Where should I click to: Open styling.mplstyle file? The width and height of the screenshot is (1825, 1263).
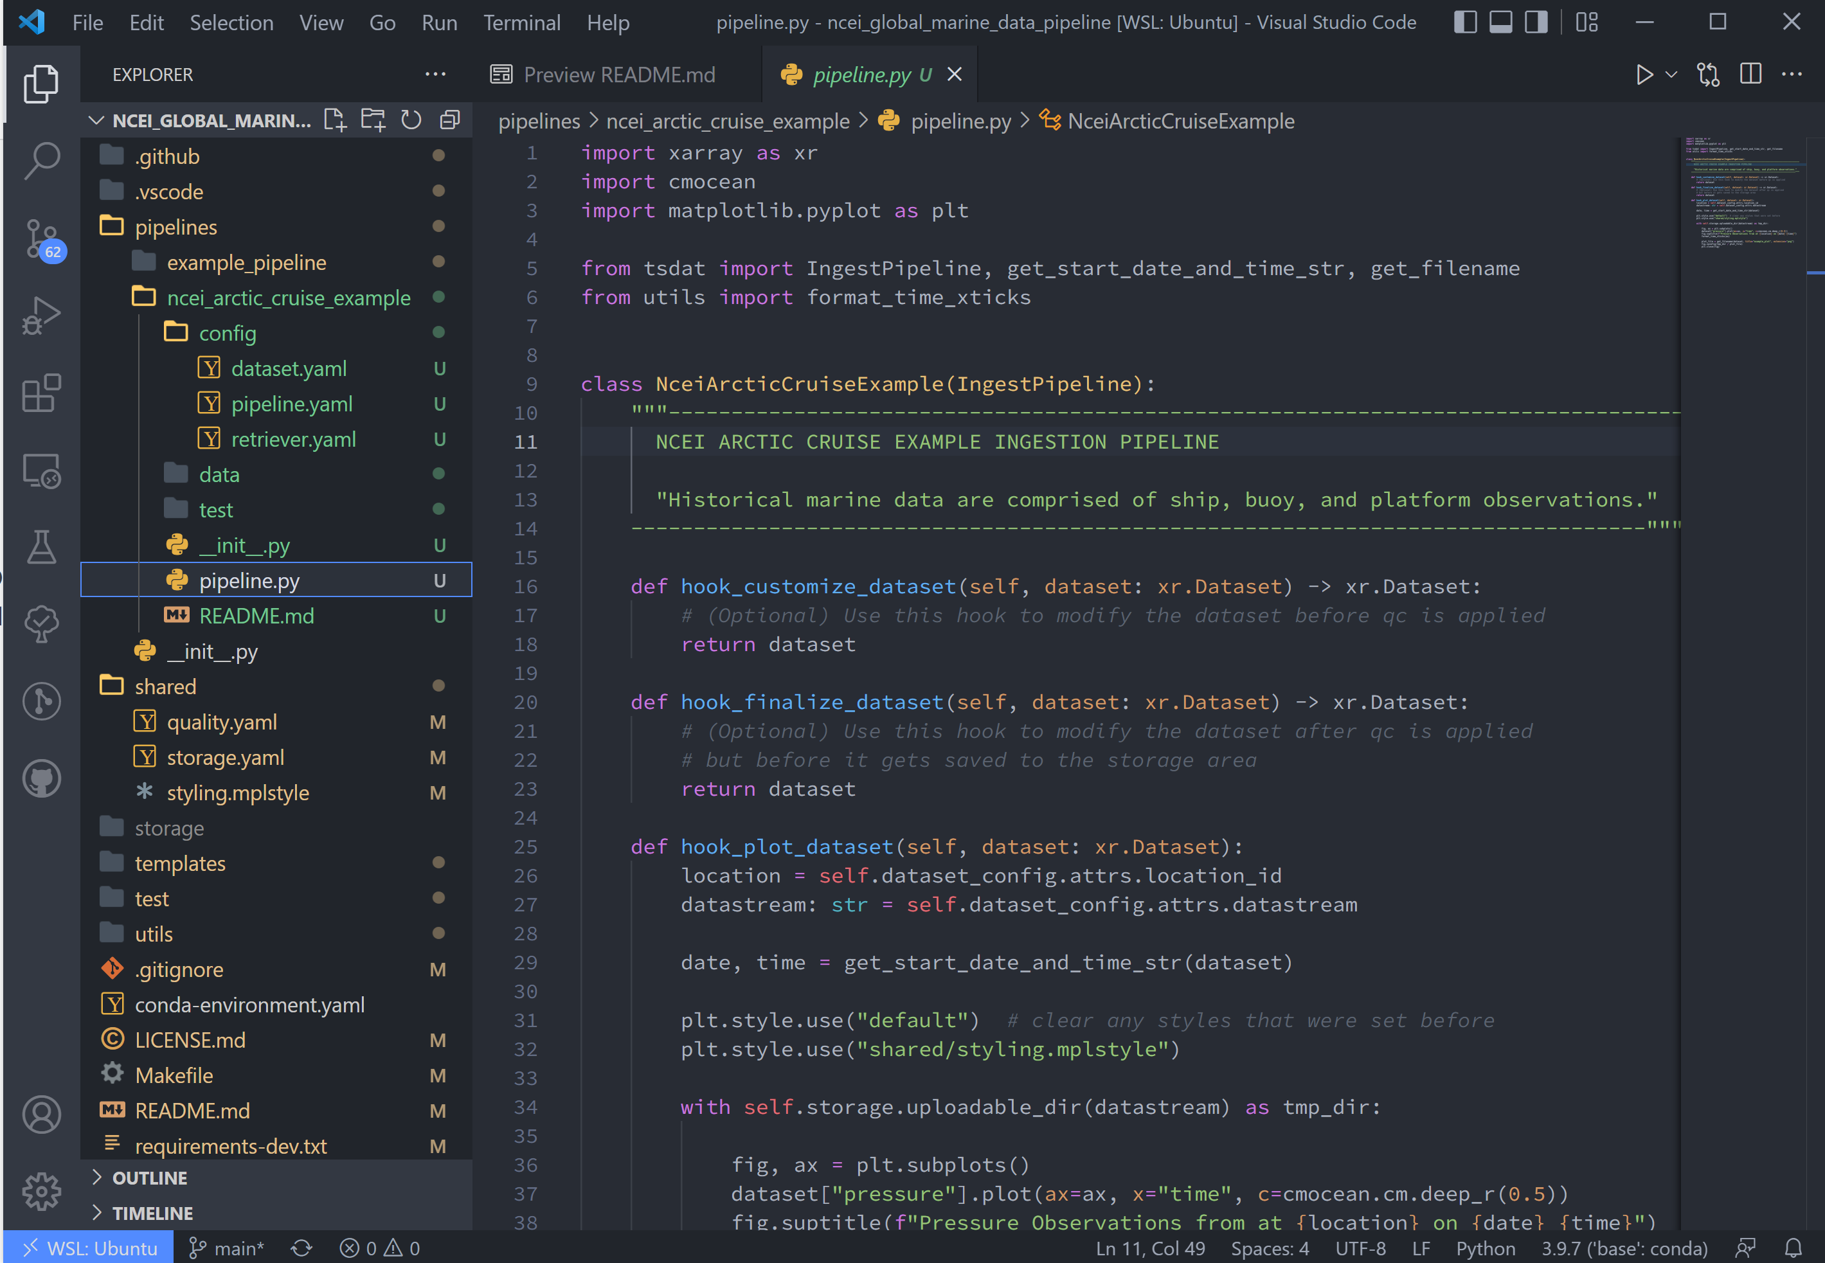[x=277, y=792]
